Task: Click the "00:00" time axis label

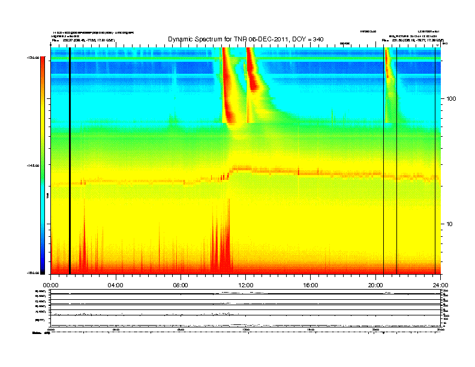Action: (50, 285)
